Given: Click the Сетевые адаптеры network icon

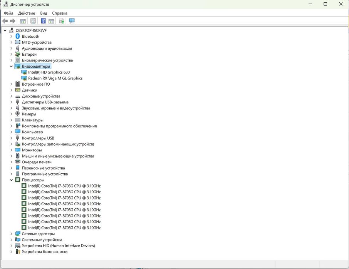Looking at the screenshot, I should click(18, 234).
